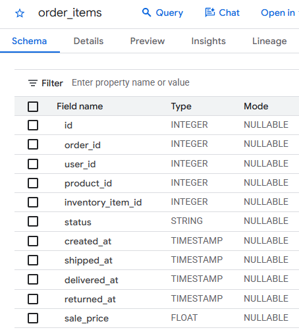Click the delivered_at field name
This screenshot has height=330, width=299.
click(92, 280)
